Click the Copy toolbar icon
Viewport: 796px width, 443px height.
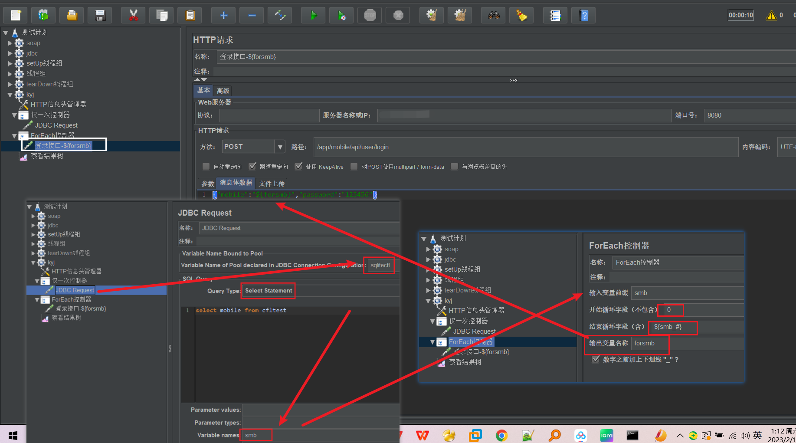pos(161,16)
